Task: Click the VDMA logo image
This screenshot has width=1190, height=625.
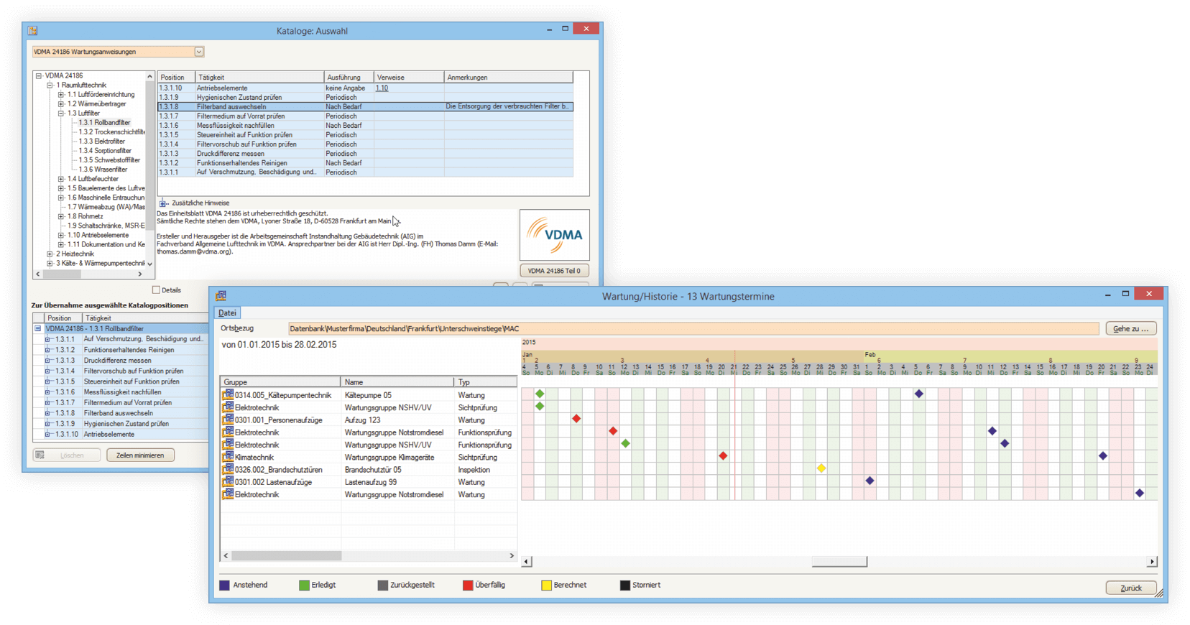Action: click(x=554, y=235)
